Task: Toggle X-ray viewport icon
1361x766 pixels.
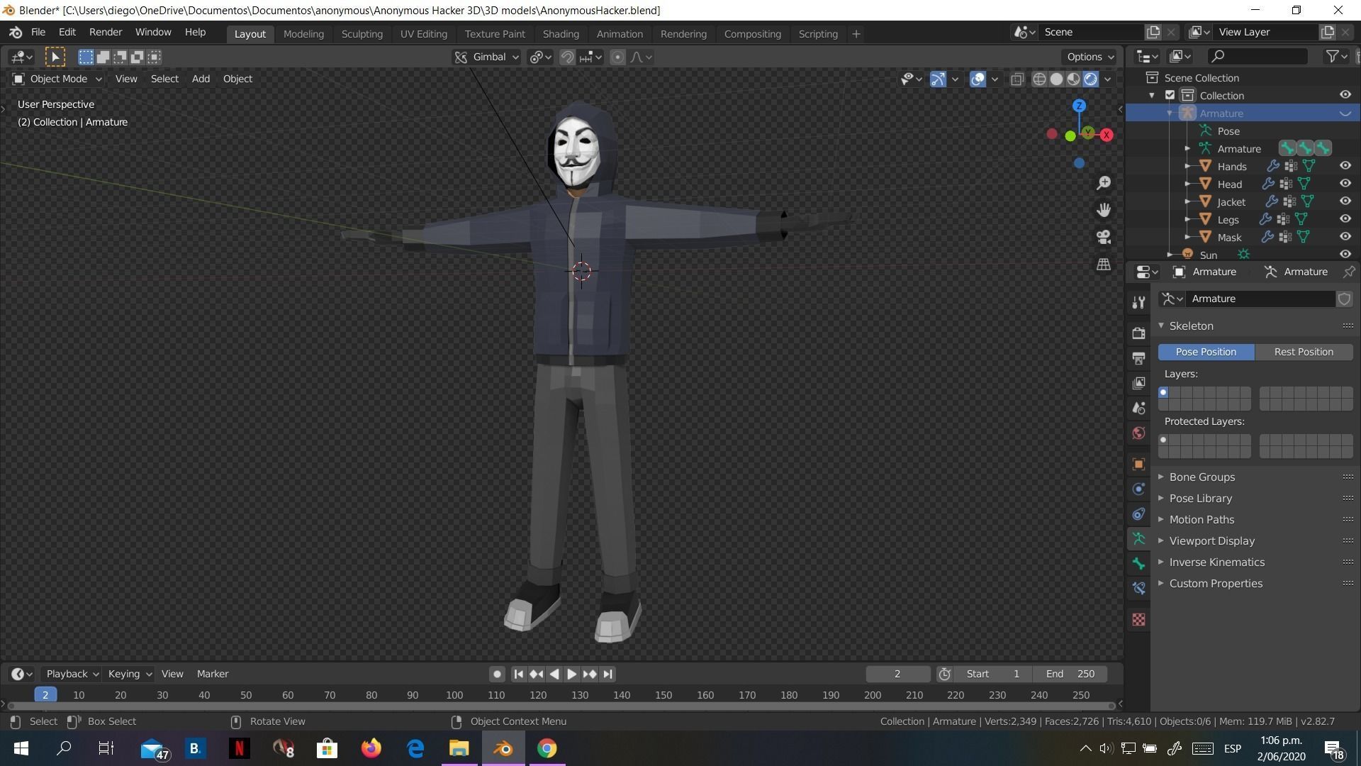Action: pos(1017,79)
